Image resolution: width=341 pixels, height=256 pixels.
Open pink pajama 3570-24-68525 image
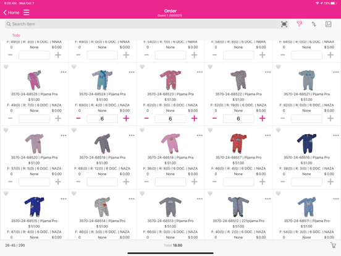point(34,80)
